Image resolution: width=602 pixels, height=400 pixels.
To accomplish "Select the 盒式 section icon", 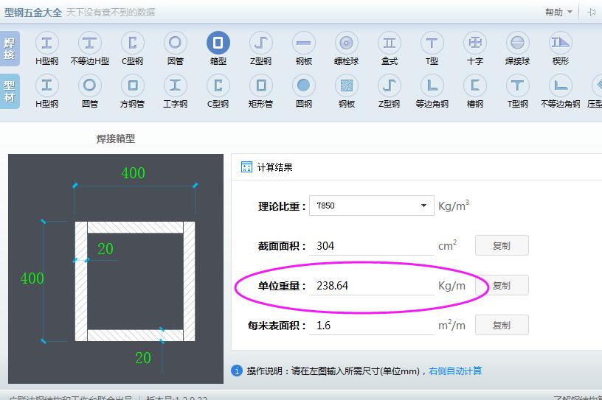I will 390,43.
